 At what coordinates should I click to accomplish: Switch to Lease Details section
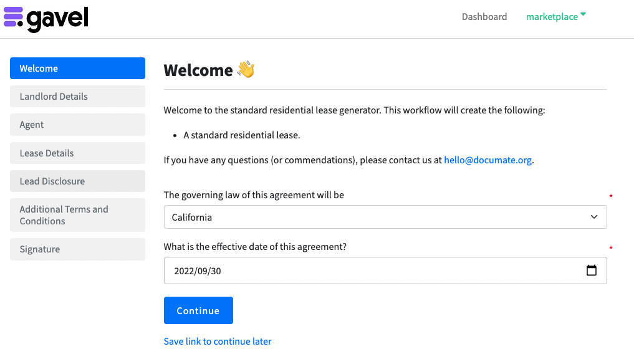77,153
